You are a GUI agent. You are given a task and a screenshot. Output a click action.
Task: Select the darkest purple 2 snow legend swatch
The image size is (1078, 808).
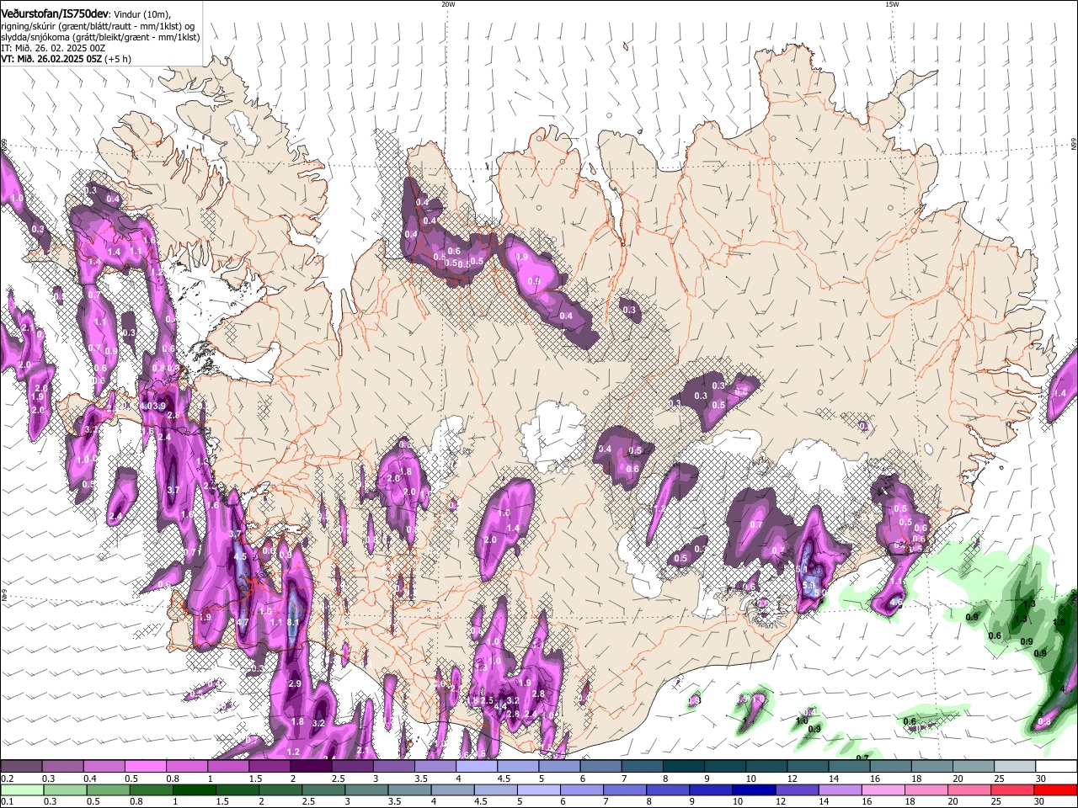311,767
